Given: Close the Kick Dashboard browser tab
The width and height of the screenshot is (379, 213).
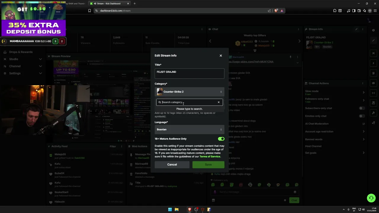Looking at the screenshot, I should tap(128, 4).
